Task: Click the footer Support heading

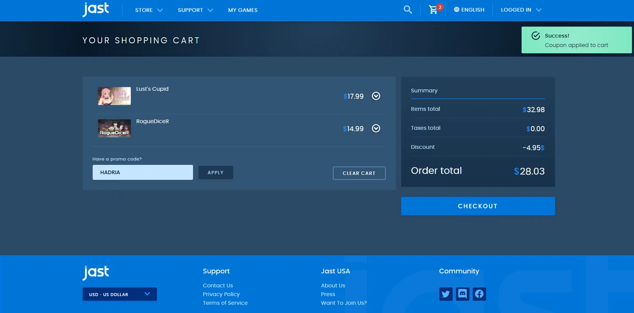Action: pos(216,271)
